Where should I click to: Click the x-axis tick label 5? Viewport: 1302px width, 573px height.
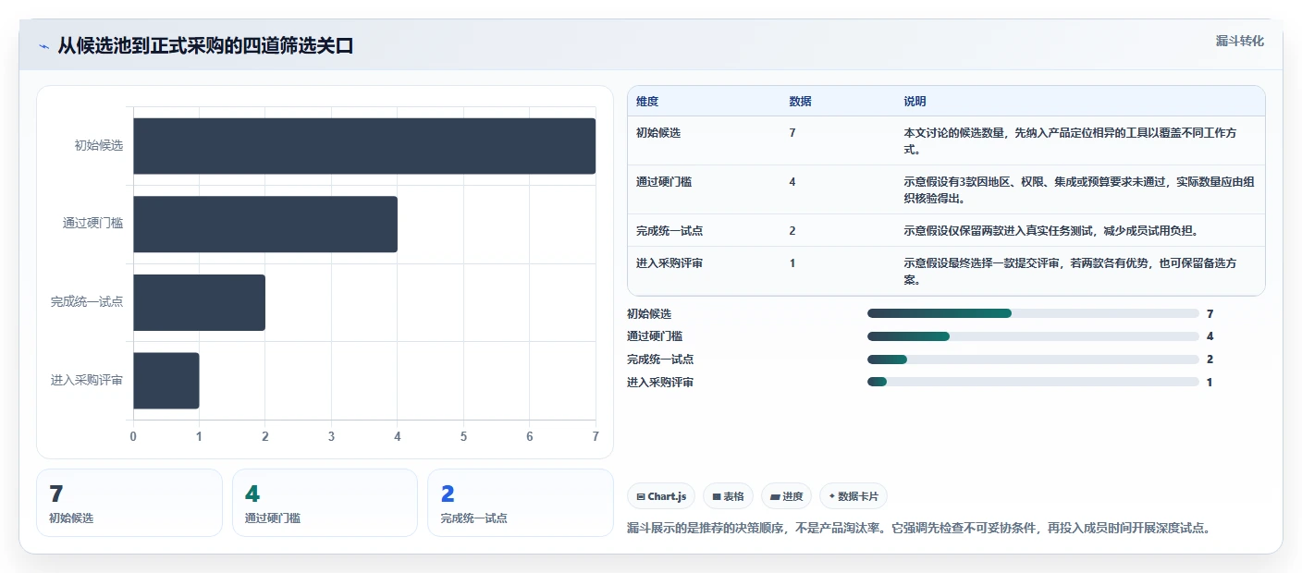tap(463, 436)
